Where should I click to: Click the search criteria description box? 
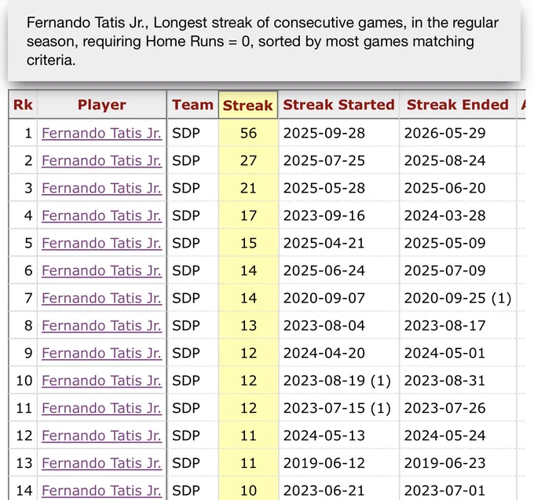point(264,41)
